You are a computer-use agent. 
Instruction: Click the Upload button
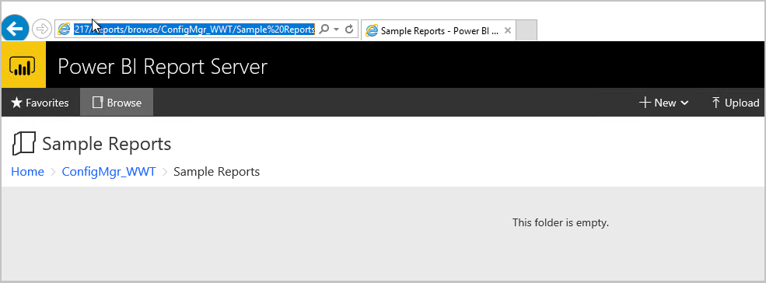click(x=735, y=103)
